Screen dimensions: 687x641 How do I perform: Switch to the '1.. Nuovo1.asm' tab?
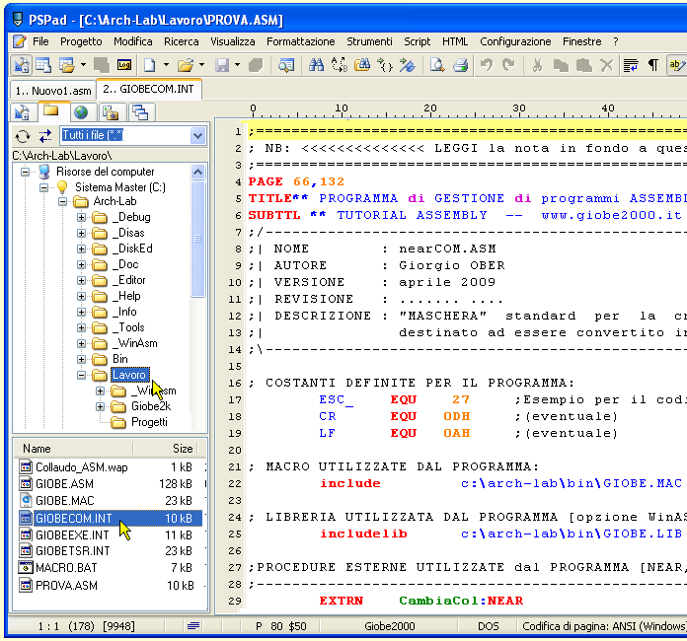(53, 91)
